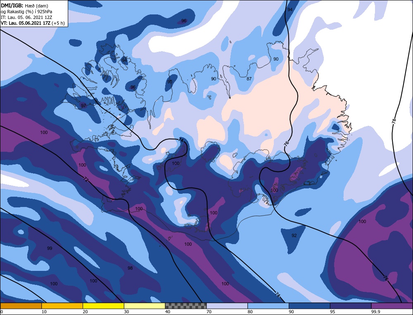Click the dark orange 0–10 legend swatch

[21, 306]
